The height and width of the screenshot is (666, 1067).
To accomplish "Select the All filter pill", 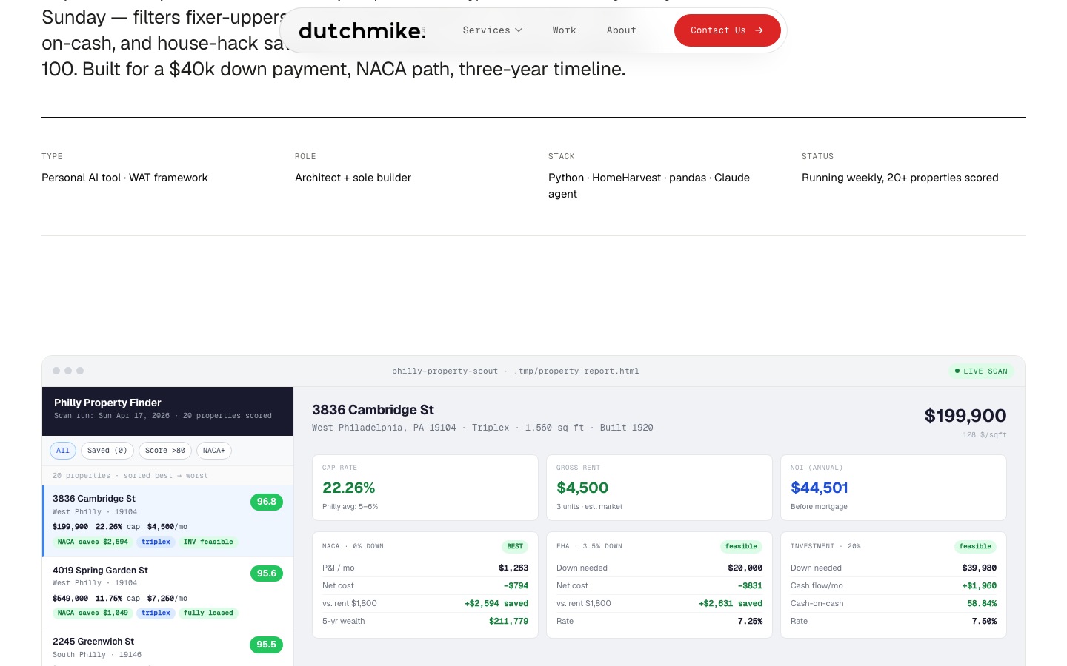I will click(63, 451).
